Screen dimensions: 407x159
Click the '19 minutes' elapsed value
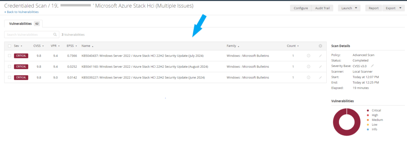click(360, 88)
